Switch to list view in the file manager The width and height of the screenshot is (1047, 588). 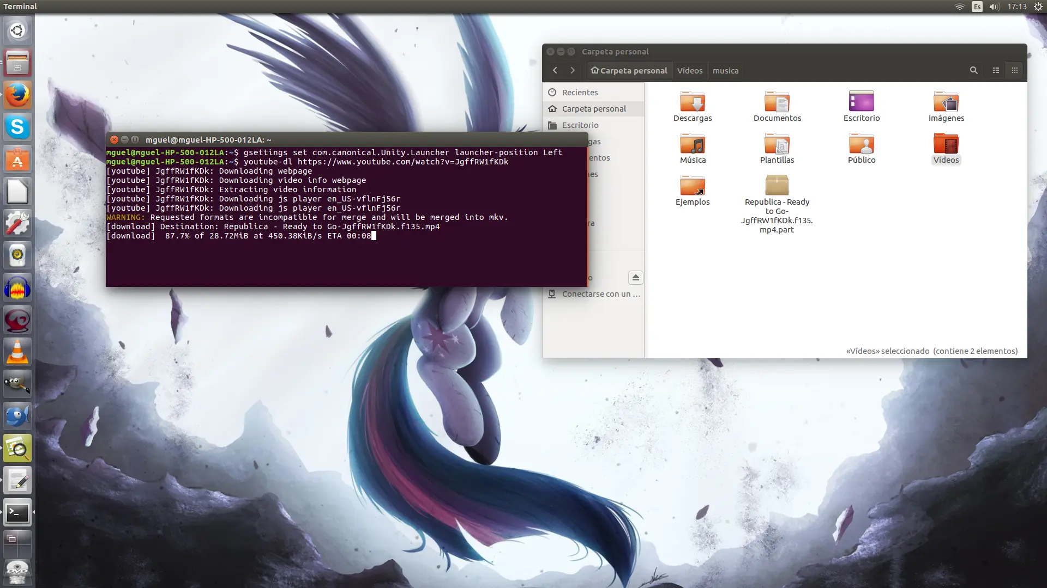(x=996, y=70)
